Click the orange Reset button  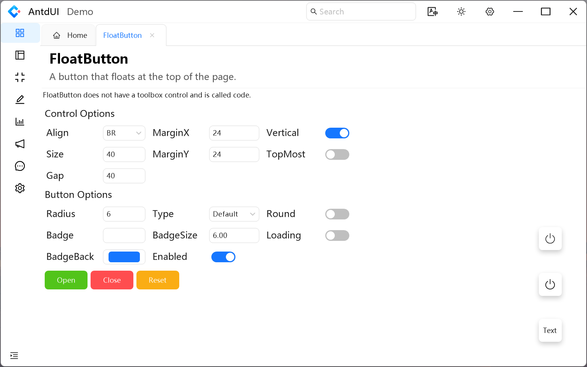[157, 280]
